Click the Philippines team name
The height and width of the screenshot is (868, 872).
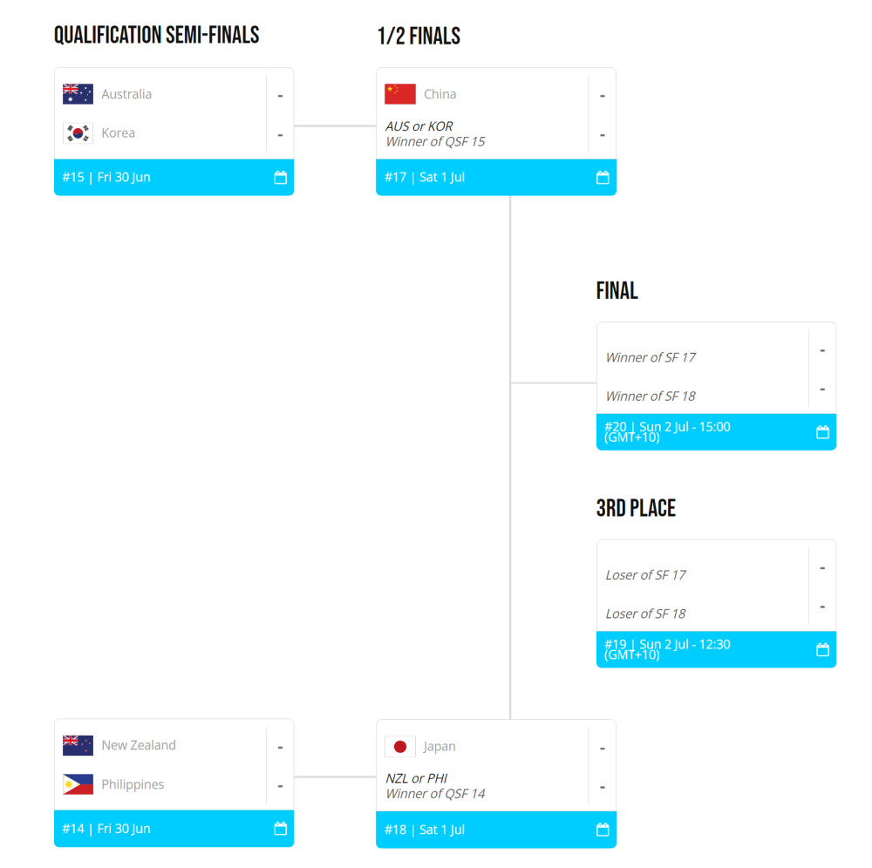pos(133,784)
